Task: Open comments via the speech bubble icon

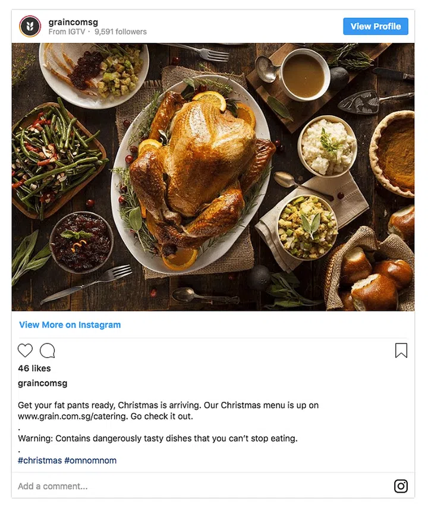Action: (48, 351)
